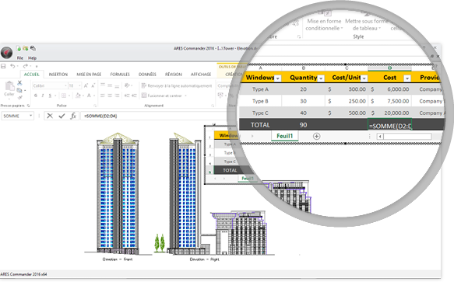Image resolution: width=454 pixels, height=299 pixels.
Task: Click the Decrease indent icon
Action: click(x=127, y=96)
